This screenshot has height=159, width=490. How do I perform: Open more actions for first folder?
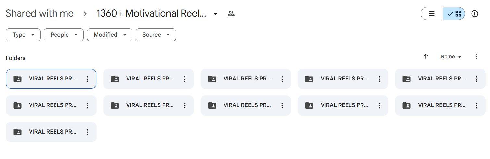pyautogui.click(x=87, y=79)
